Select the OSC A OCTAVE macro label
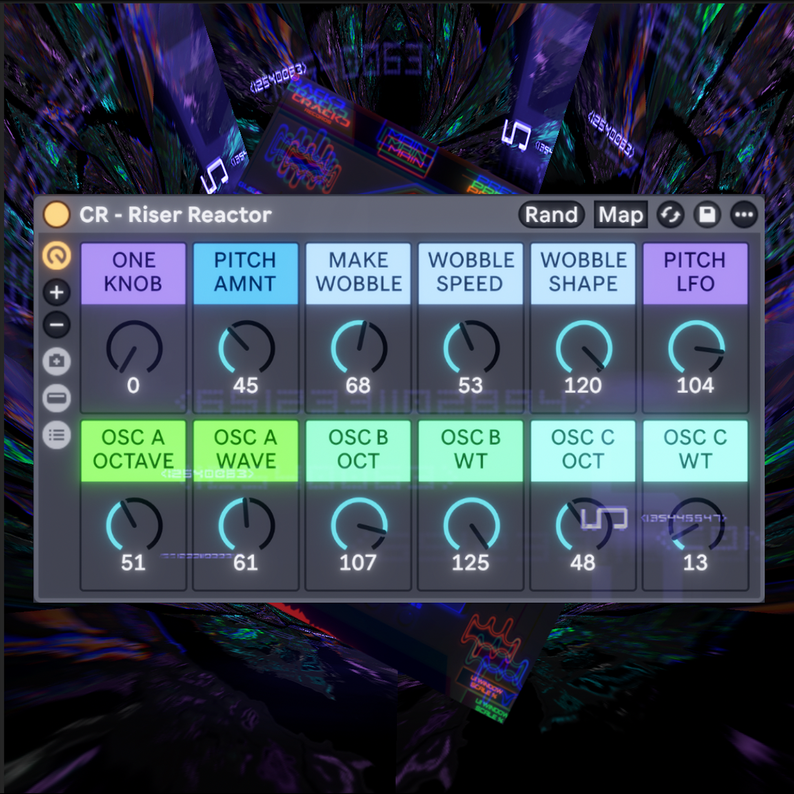 click(133, 450)
